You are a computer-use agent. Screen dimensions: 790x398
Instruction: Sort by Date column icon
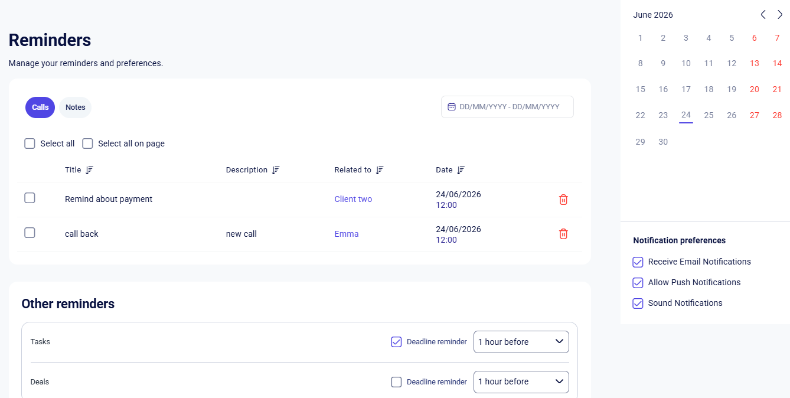point(461,170)
